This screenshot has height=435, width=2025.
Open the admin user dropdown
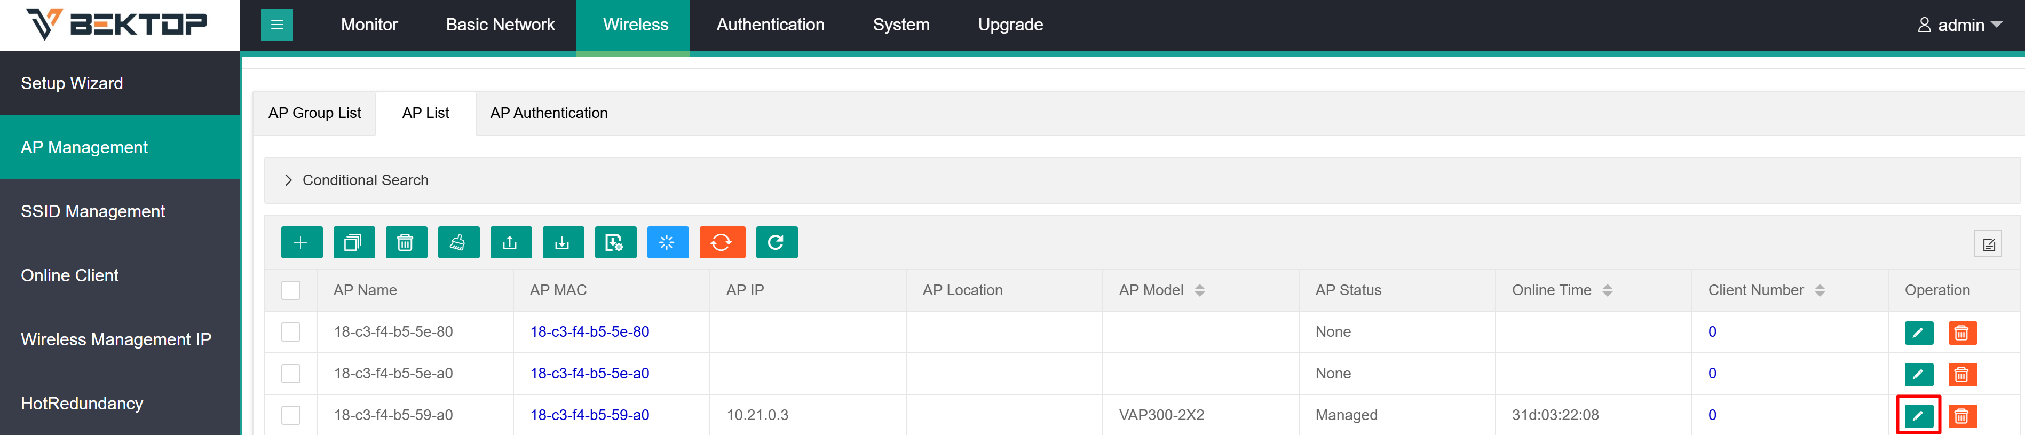tap(1960, 25)
